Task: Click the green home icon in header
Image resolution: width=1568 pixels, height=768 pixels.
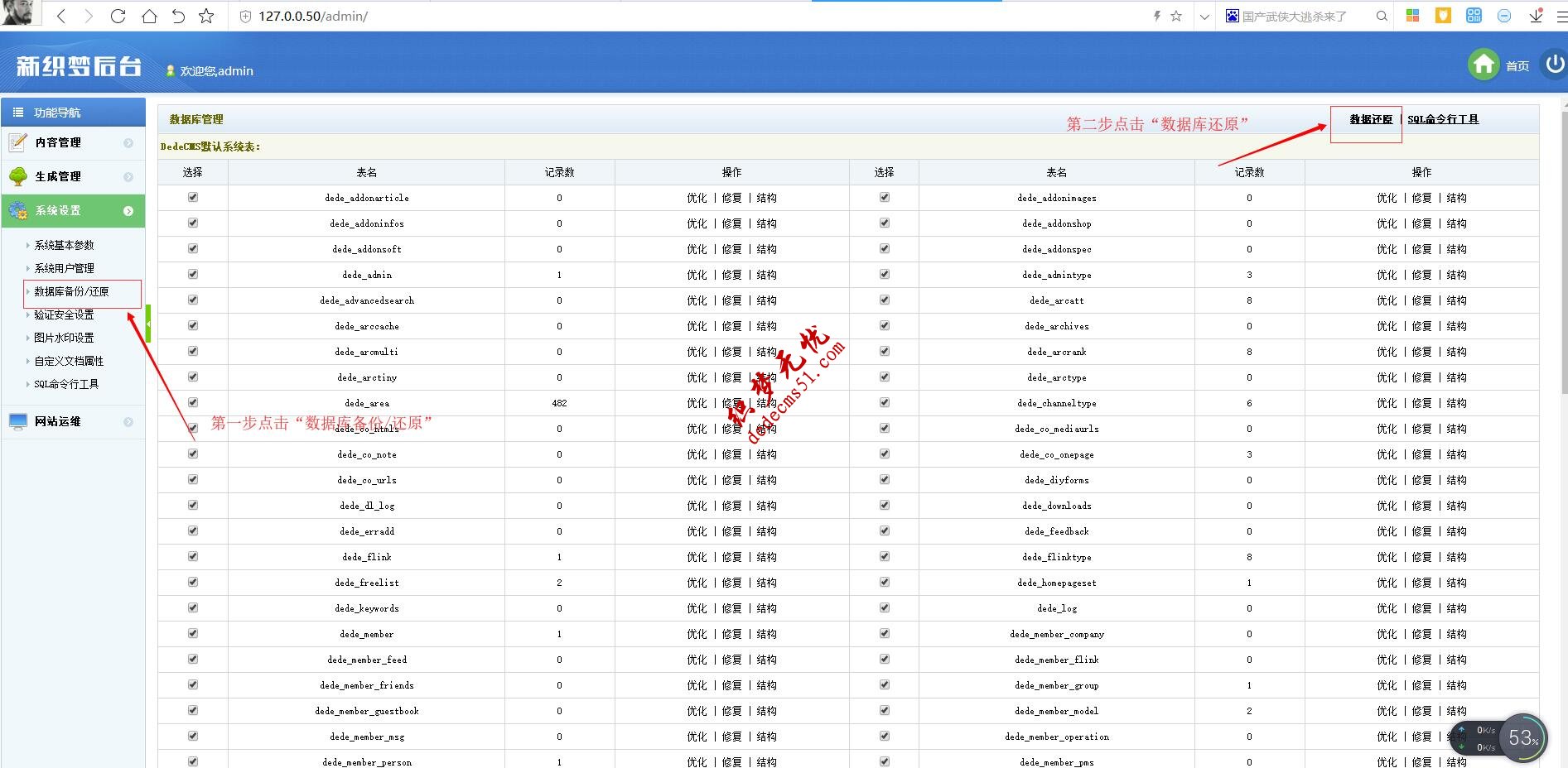Action: [x=1484, y=65]
